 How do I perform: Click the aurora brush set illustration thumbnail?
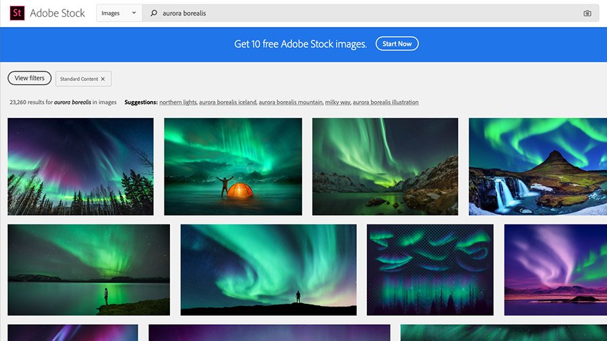[x=430, y=270]
